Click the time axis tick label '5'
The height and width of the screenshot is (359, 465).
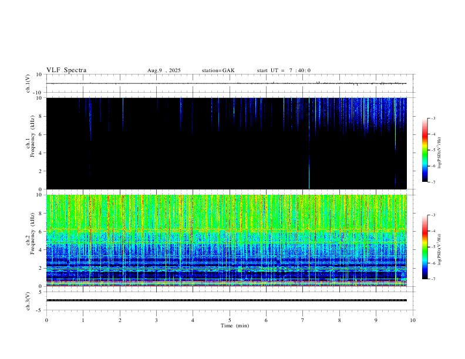(230, 320)
